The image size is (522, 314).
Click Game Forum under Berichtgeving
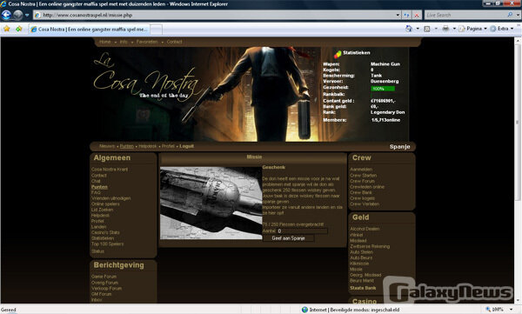[104, 277]
